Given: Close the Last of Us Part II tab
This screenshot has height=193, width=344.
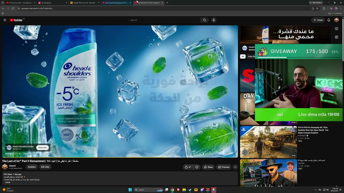Looking at the screenshot, I should [x=162, y=3].
